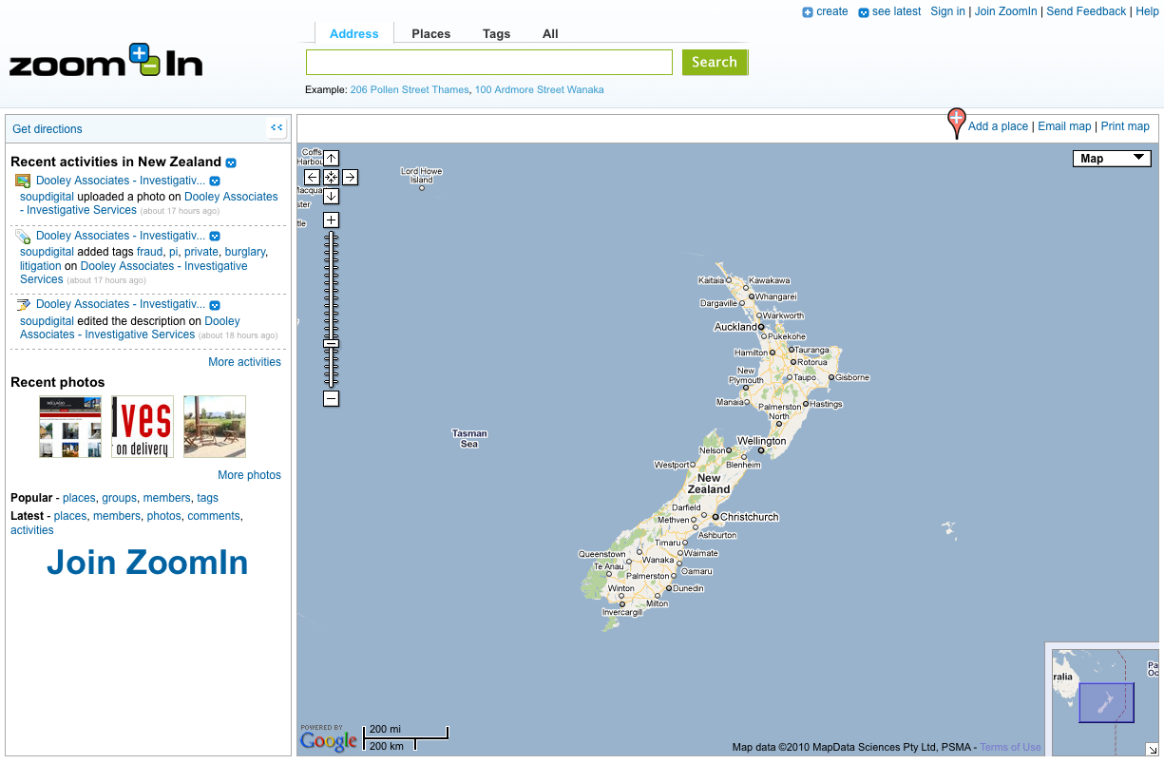Click the Wellington city label on map
The image size is (1164, 764).
762,441
